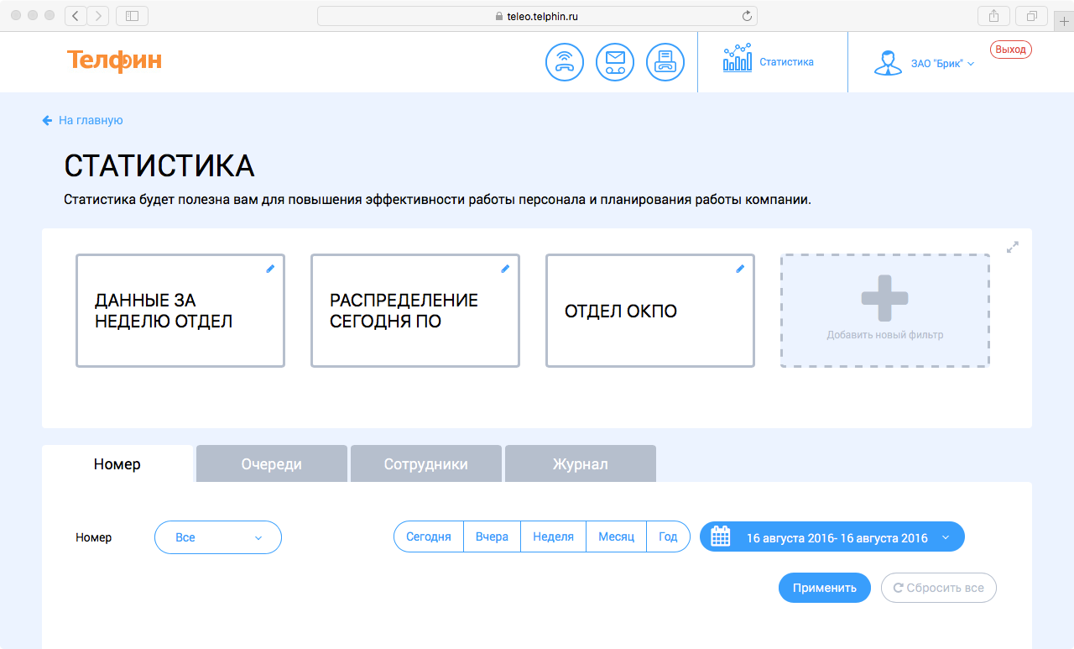Open the ЗАО "Брик" account menu
Image resolution: width=1074 pixels, height=649 pixels.
pyautogui.click(x=941, y=64)
